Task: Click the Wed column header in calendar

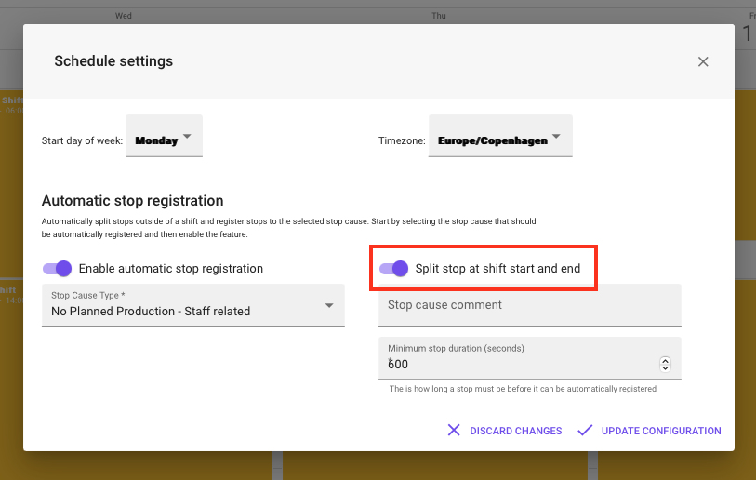Action: click(124, 16)
